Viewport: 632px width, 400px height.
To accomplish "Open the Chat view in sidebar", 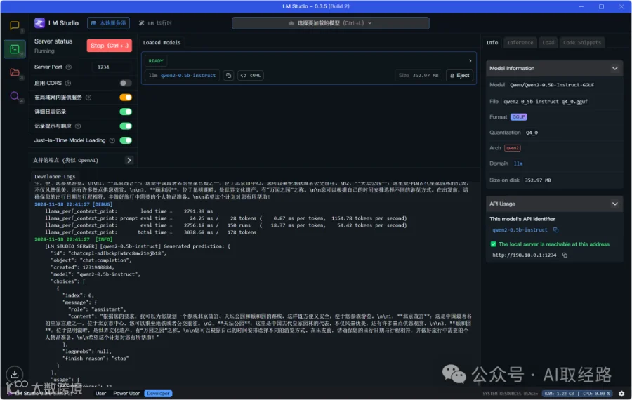I will coord(15,26).
